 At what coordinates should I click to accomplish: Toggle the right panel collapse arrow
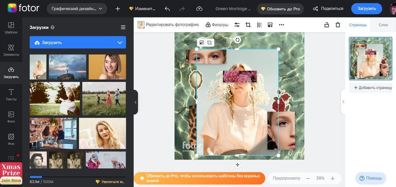pyautogui.click(x=343, y=102)
